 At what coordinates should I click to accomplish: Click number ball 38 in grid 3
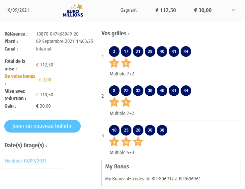[x=162, y=130]
